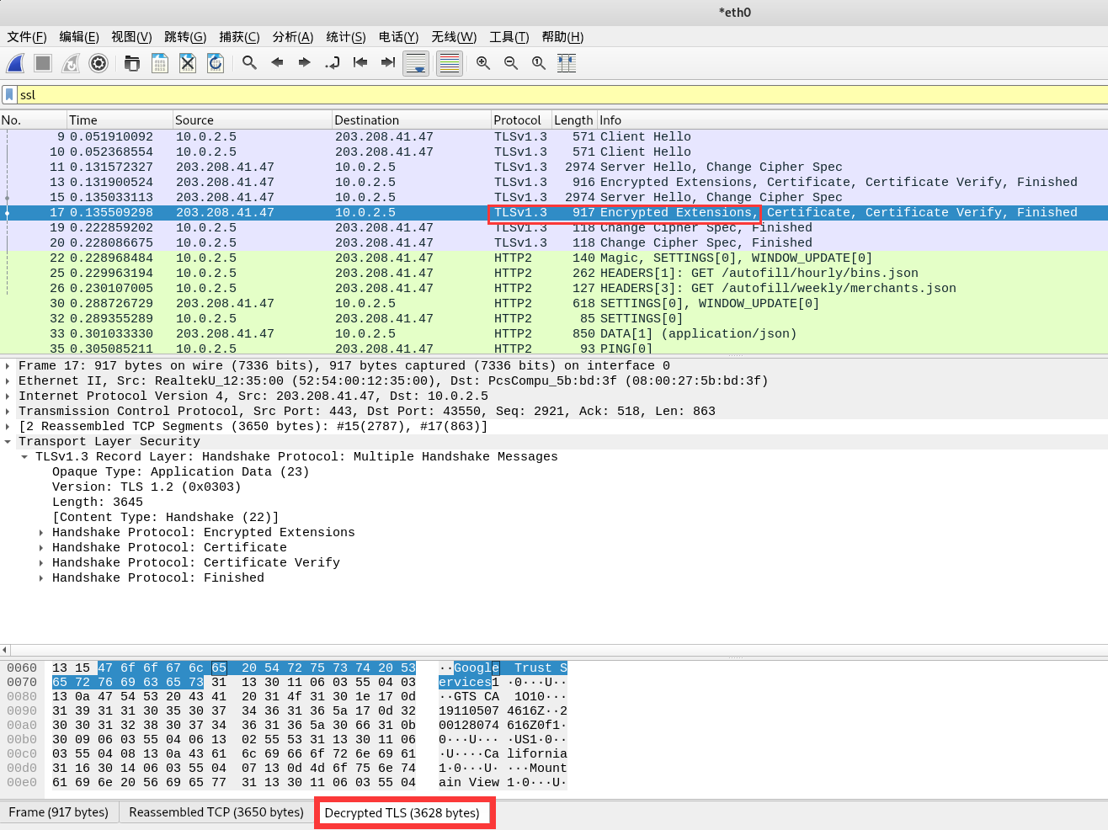This screenshot has width=1108, height=830.
Task: Close this capture file
Action: [x=188, y=63]
